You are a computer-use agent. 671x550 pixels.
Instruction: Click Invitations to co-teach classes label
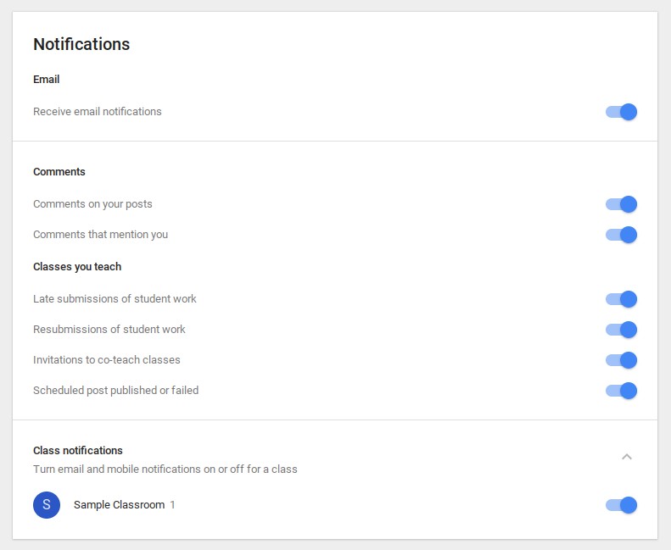pyautogui.click(x=107, y=360)
